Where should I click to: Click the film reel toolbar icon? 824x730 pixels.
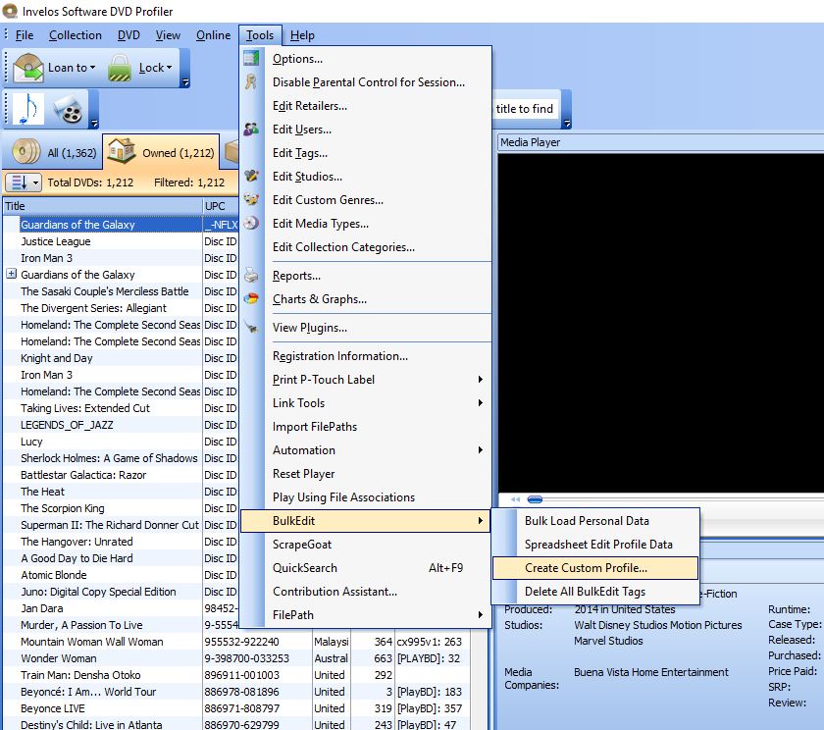pos(69,109)
